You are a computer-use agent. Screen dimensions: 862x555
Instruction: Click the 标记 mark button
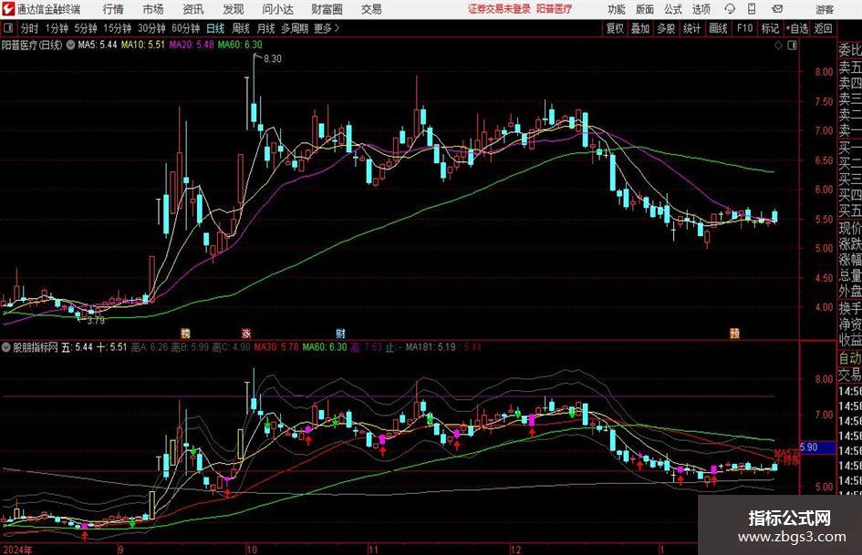point(770,28)
